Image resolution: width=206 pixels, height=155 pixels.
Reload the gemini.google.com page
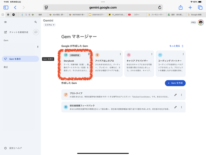(160, 7)
